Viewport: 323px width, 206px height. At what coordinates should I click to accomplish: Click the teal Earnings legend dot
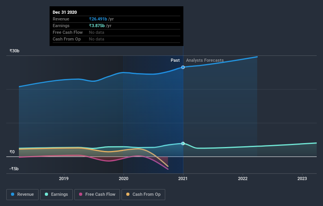point(46,194)
